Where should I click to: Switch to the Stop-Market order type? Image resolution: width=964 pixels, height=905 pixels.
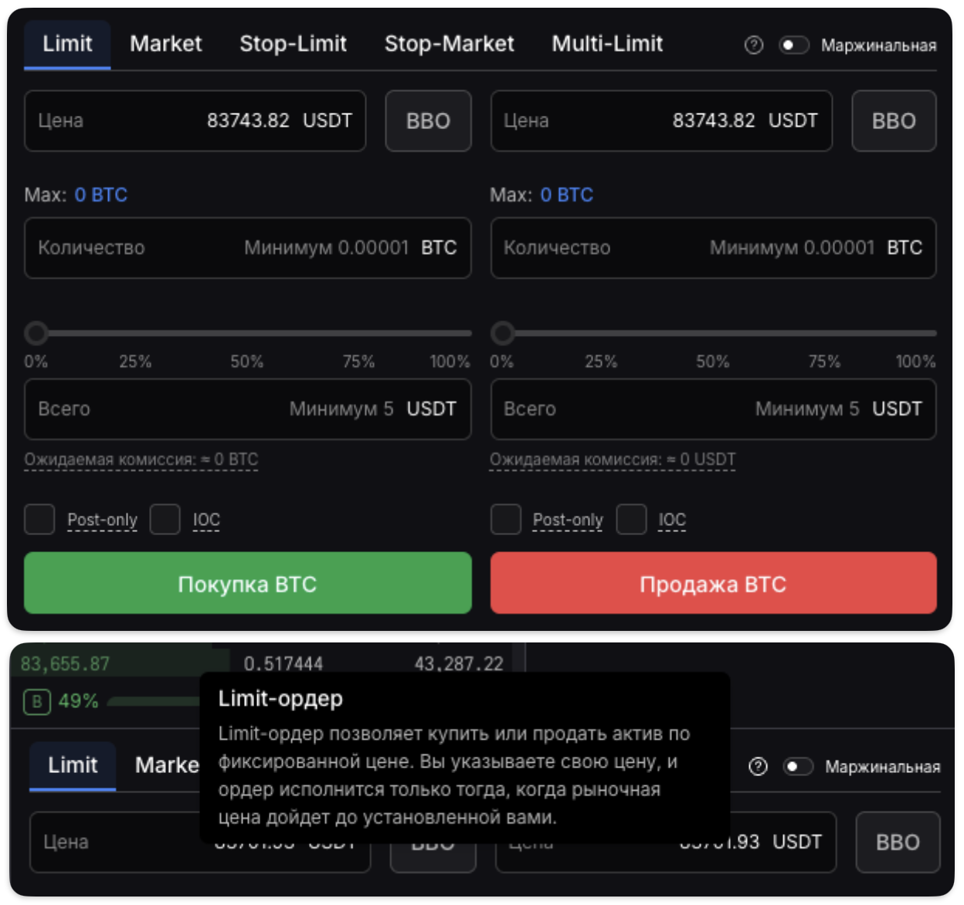click(x=450, y=44)
